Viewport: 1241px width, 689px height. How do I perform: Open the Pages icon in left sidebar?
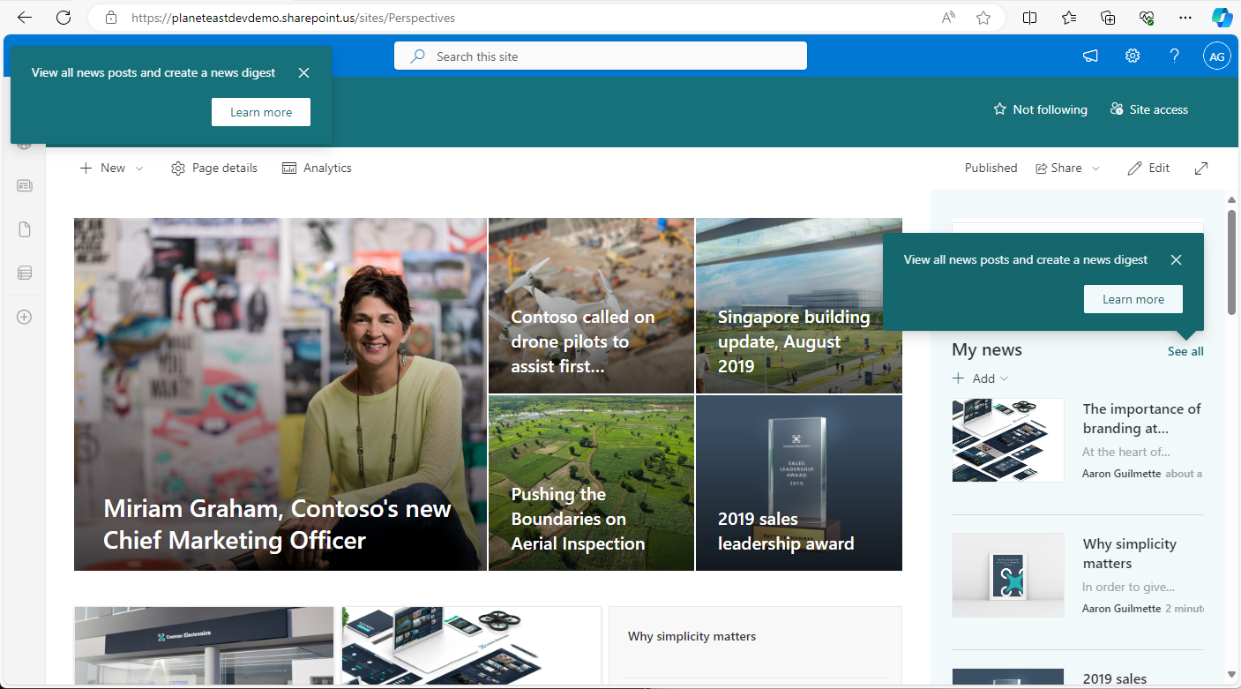(24, 229)
